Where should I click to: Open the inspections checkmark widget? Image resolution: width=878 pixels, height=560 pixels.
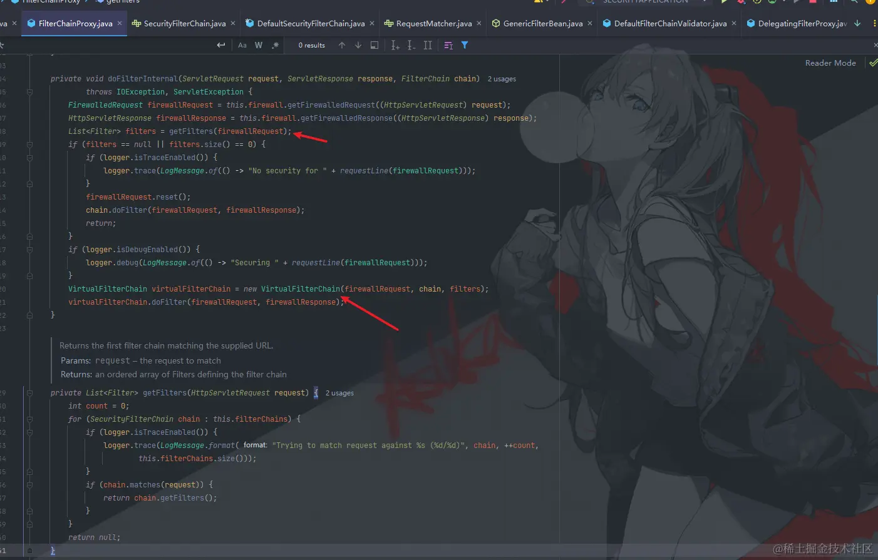(873, 63)
